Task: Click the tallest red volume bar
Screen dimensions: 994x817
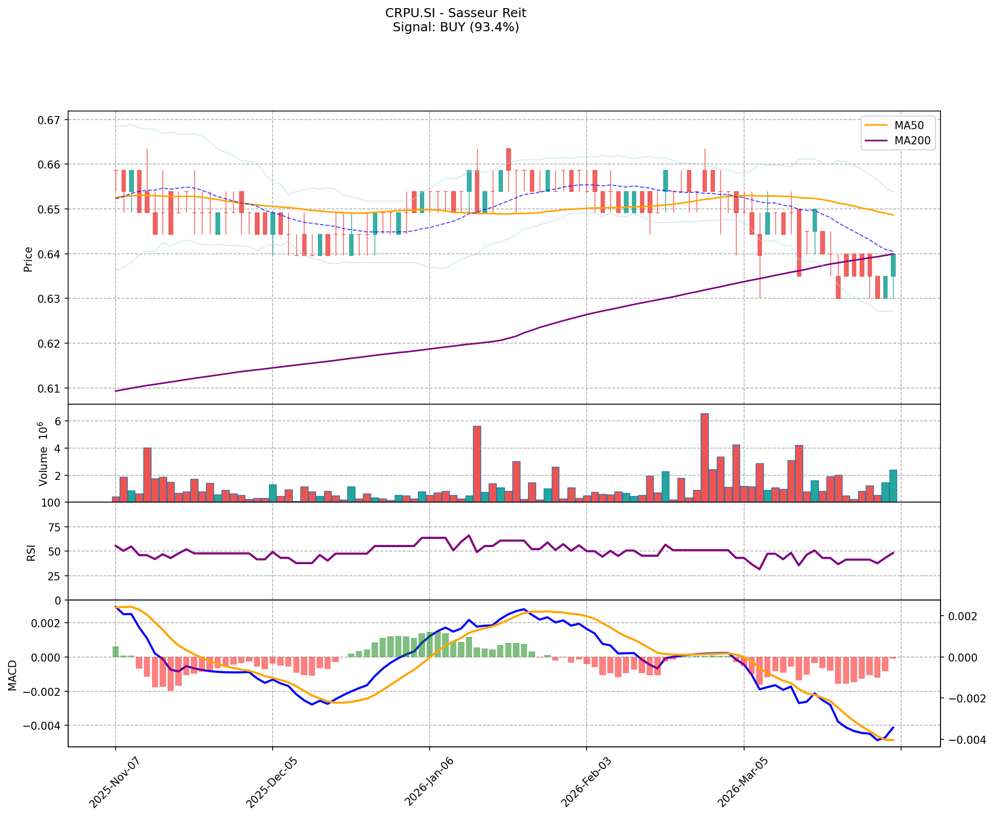Action: pos(704,458)
